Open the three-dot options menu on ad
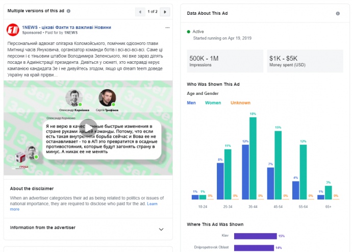This screenshot has height=252, width=352. [167, 27]
